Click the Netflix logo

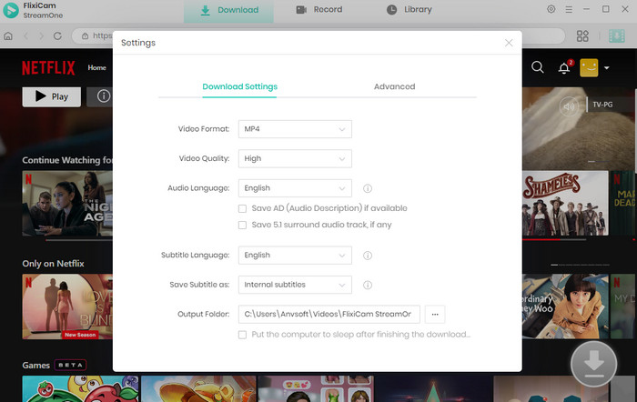48,68
